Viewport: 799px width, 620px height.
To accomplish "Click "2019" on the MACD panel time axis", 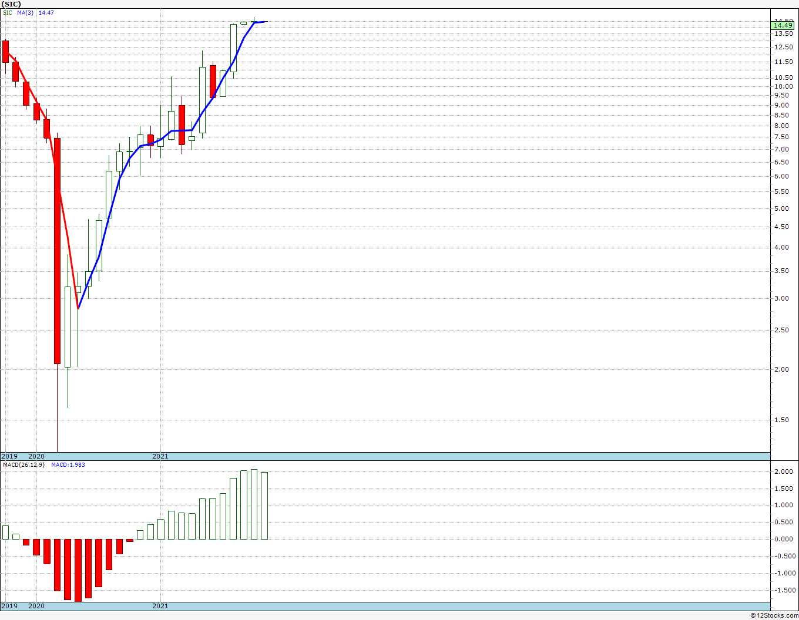I will (x=9, y=606).
